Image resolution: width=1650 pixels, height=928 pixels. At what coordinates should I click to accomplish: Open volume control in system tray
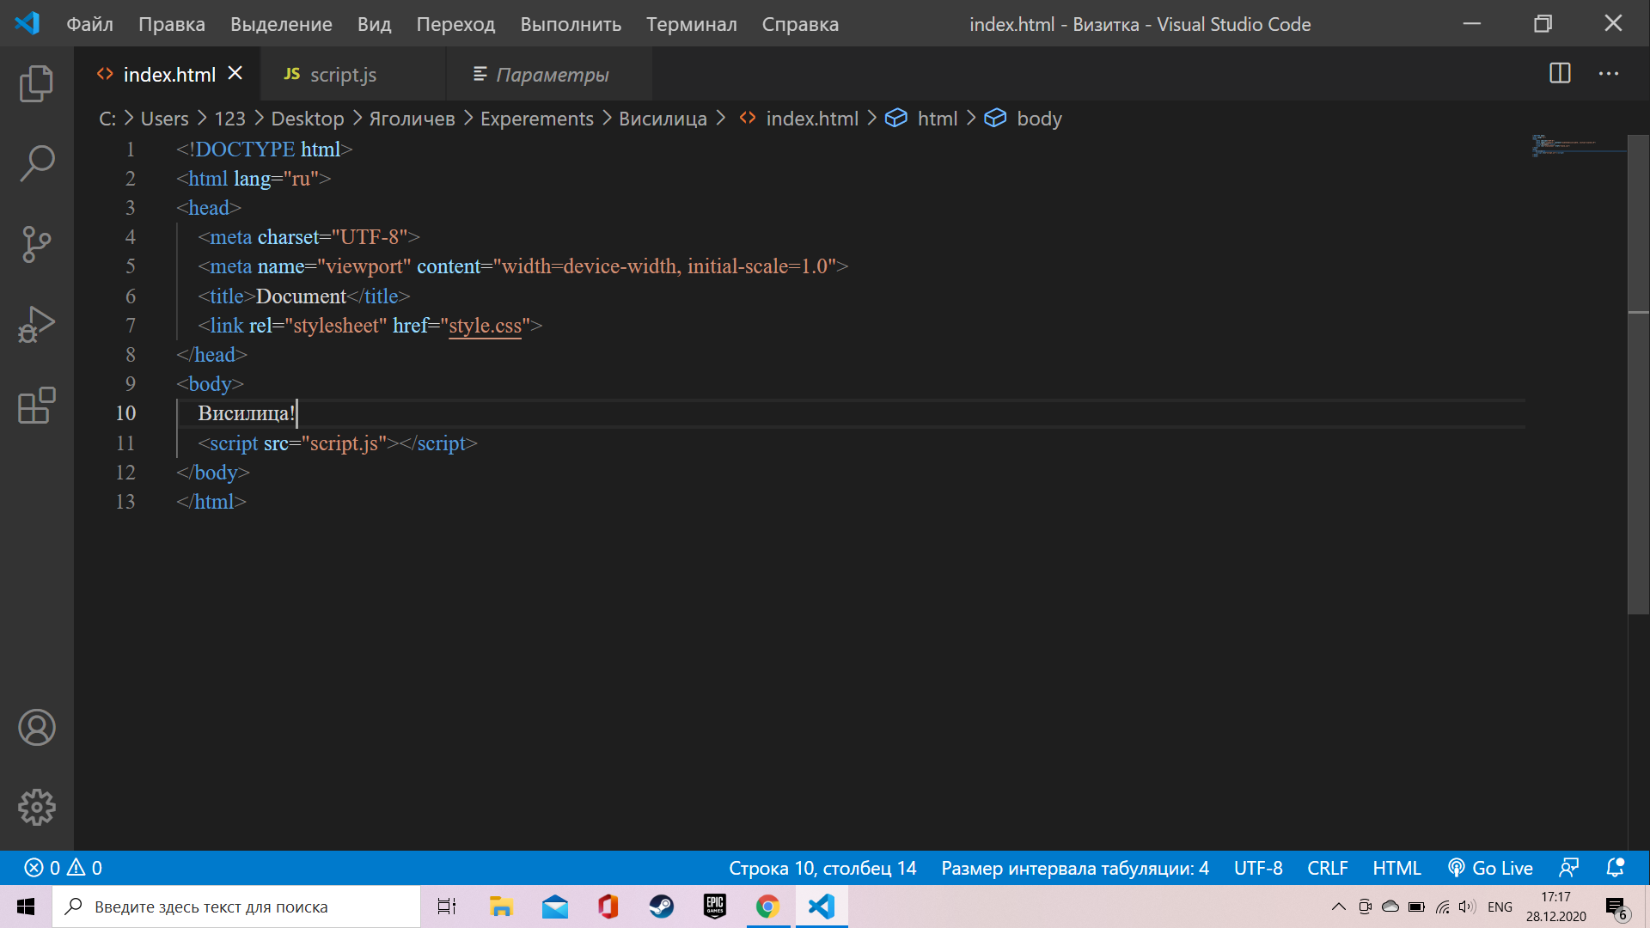1467,907
